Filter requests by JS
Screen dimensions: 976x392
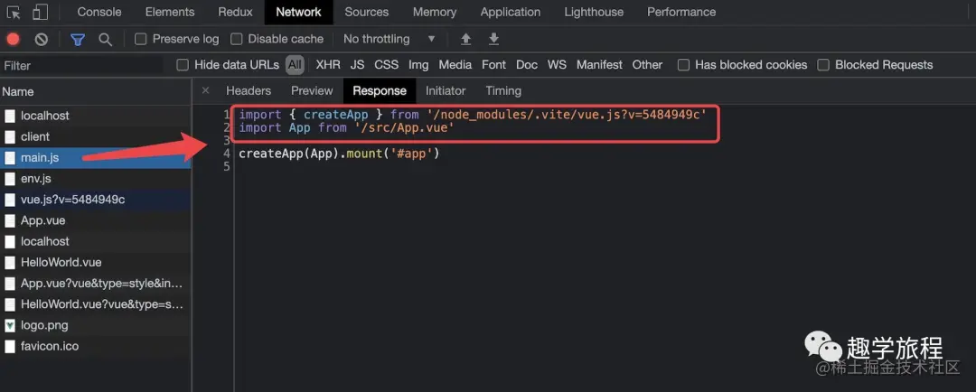[x=357, y=65]
